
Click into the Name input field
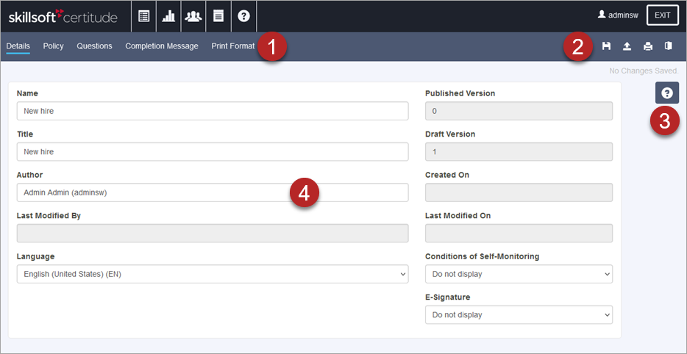[212, 111]
